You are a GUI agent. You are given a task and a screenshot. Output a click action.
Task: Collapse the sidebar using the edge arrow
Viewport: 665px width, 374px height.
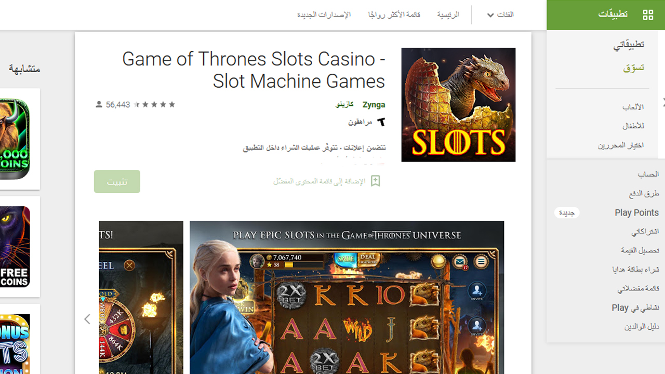click(x=663, y=102)
